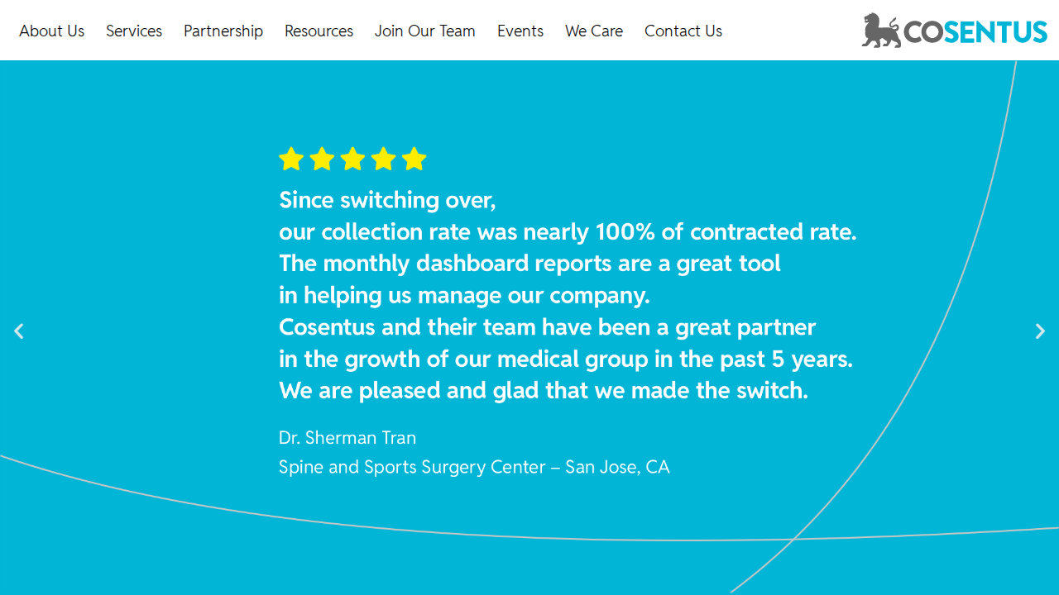Viewport: 1059px width, 595px height.
Task: Click the COSENTUS wordmark text
Action: click(x=975, y=32)
